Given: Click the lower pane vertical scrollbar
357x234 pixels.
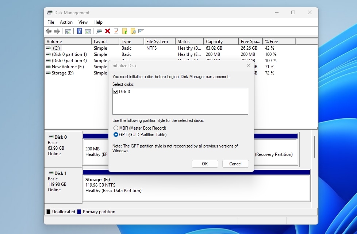Looking at the screenshot, I should (x=315, y=147).
